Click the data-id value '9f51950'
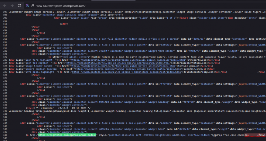 [166, 96]
